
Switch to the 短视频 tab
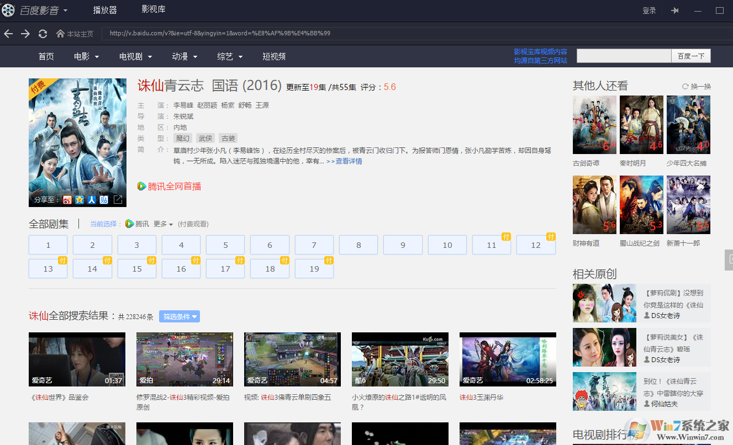click(x=274, y=56)
